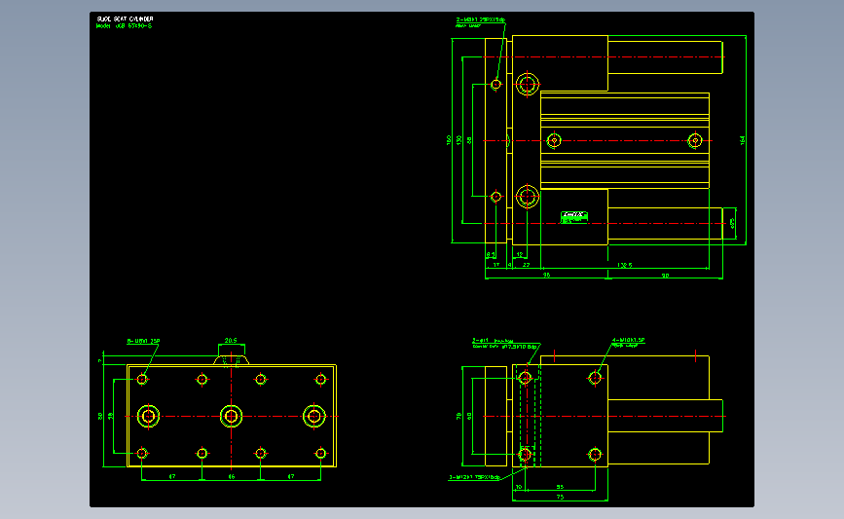Select the 7 dimension label beside the plate
Image resolution: width=844 pixels, height=519 pixels.
click(x=100, y=360)
